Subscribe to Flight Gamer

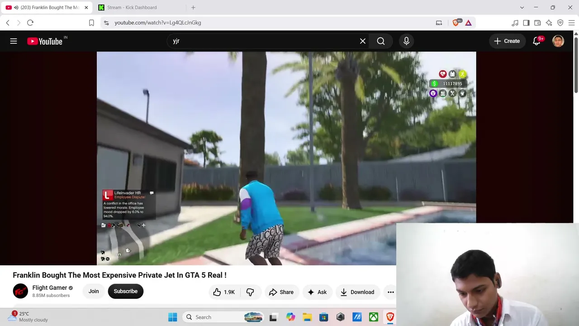point(125,291)
